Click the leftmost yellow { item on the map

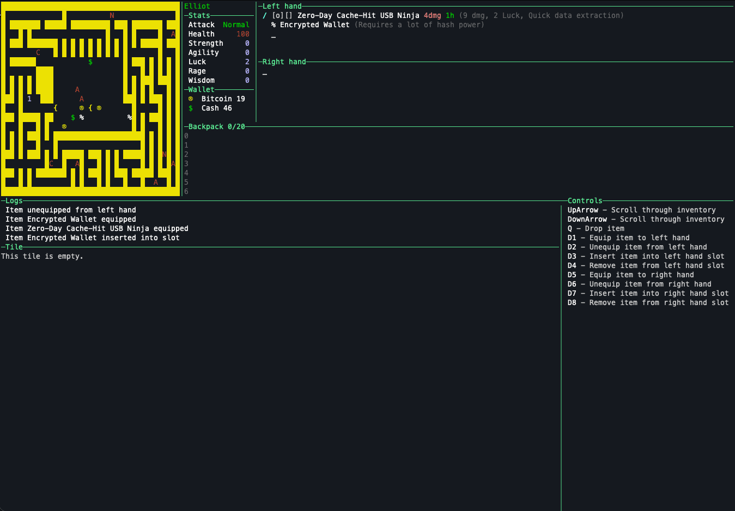(56, 108)
